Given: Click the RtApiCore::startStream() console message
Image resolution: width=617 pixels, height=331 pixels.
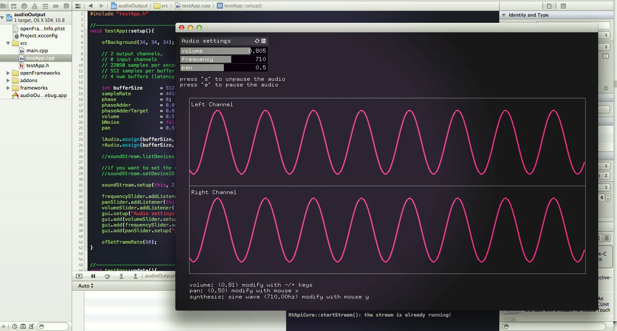Looking at the screenshot, I should [x=369, y=315].
